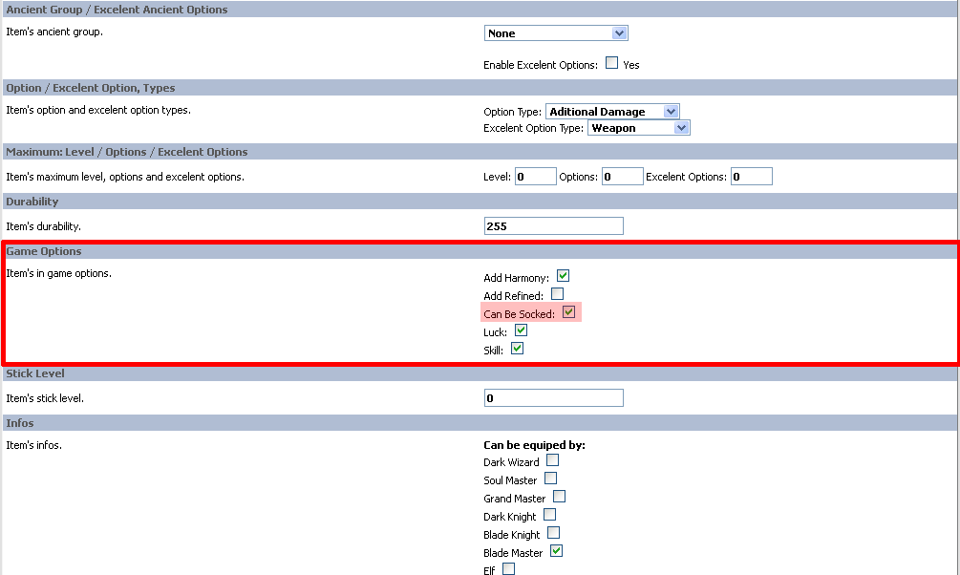Expand the Option Type dropdown
The width and height of the screenshot is (960, 575).
[x=612, y=112]
